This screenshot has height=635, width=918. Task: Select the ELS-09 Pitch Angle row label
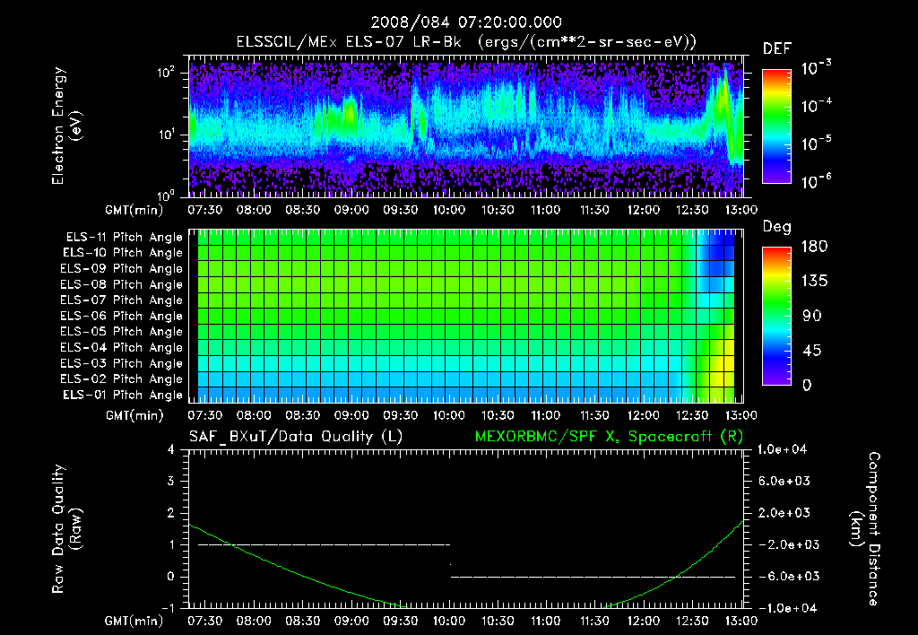(x=121, y=269)
